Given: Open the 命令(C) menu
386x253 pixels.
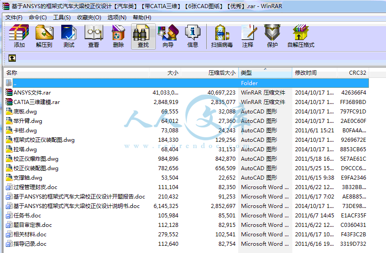Looking at the screenshot, I should 38,18.
